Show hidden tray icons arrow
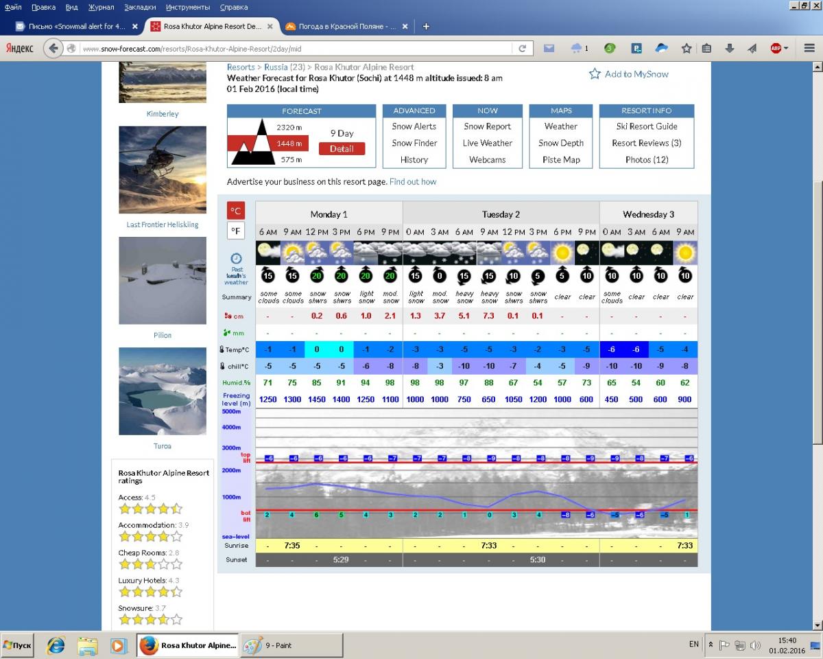Viewport: 823px width, 659px height. (x=711, y=645)
